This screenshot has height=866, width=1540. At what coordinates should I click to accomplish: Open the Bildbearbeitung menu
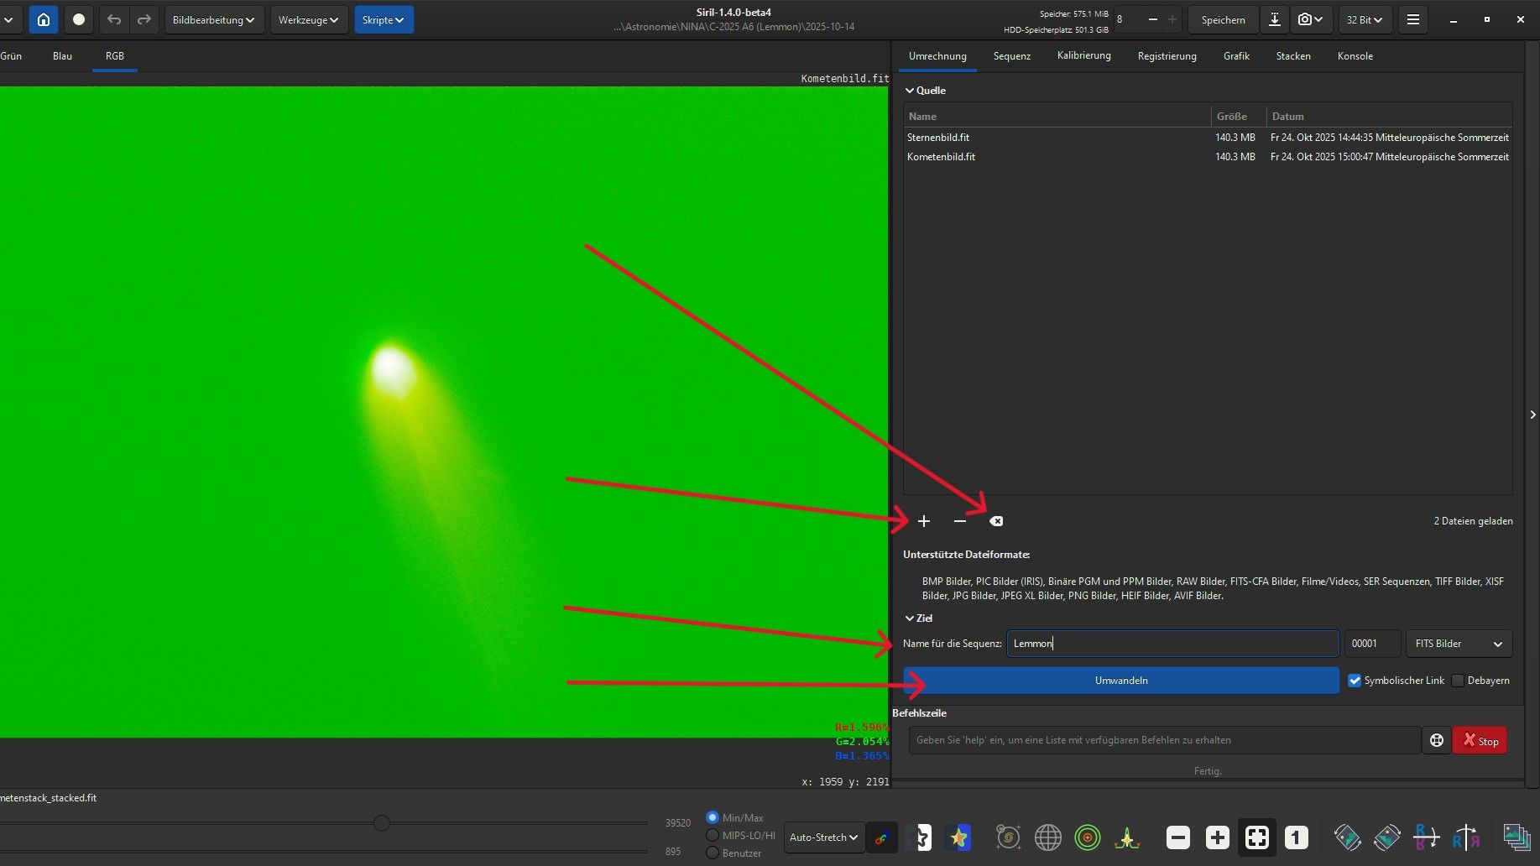pos(214,19)
